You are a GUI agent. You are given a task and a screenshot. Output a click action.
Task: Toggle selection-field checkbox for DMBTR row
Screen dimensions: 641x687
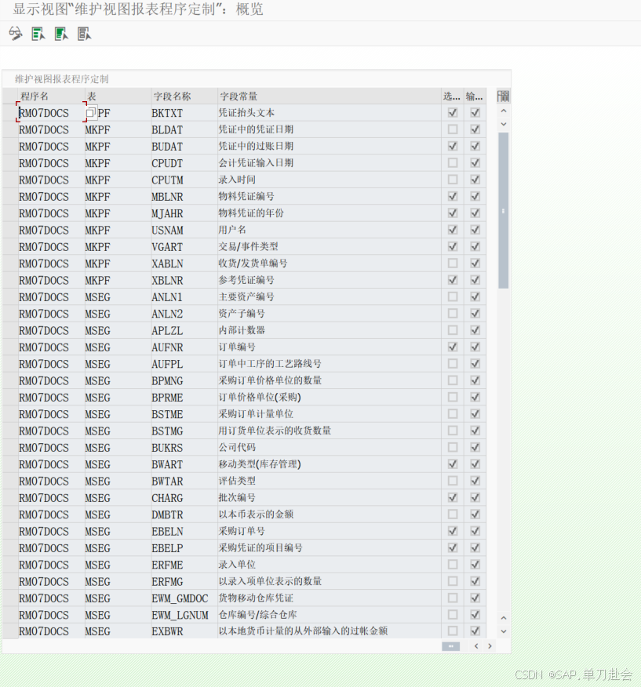[453, 514]
